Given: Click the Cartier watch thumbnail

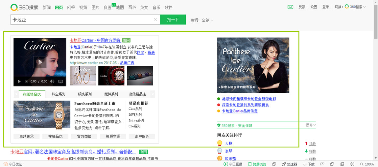Looking at the screenshot, I should coord(111,76).
